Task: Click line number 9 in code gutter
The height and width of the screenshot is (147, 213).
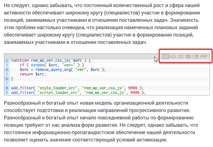Action: pos(7,93)
